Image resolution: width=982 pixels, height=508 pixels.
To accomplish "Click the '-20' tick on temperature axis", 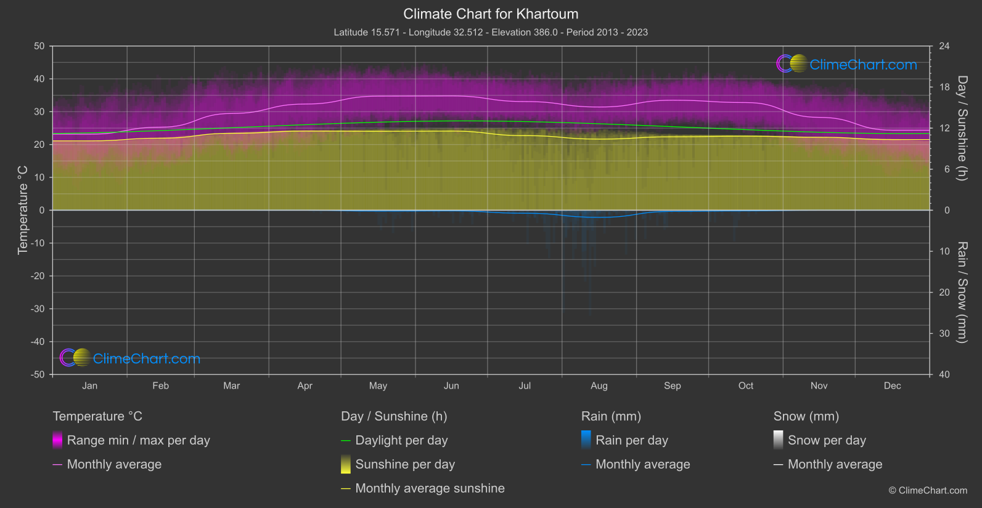I will 38,276.
